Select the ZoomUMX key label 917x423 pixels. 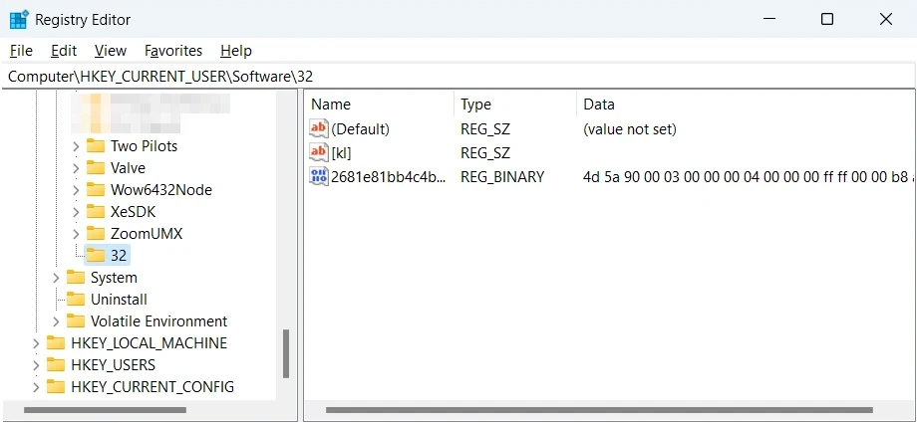click(147, 234)
